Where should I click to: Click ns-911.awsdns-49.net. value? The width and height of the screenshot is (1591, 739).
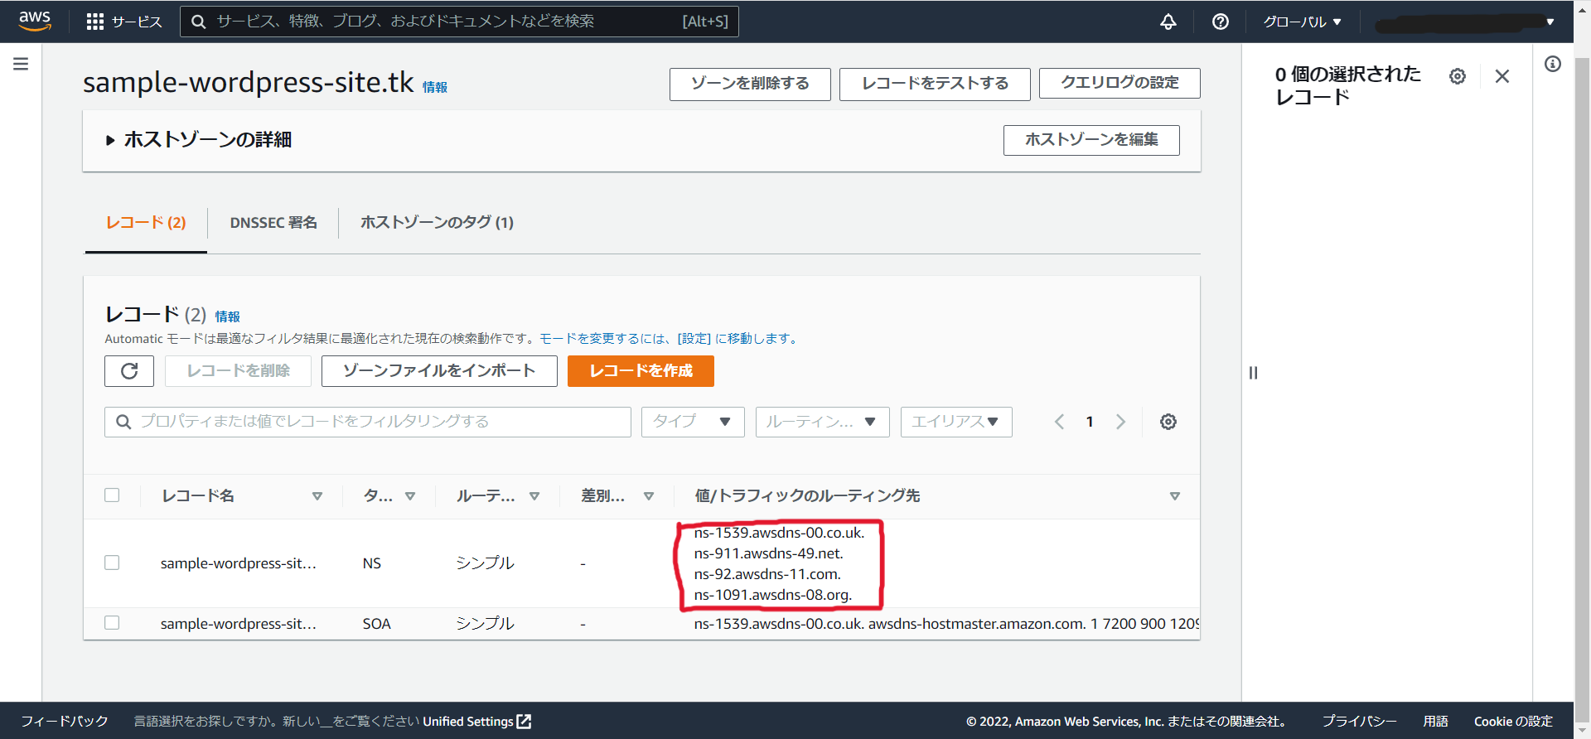(768, 553)
